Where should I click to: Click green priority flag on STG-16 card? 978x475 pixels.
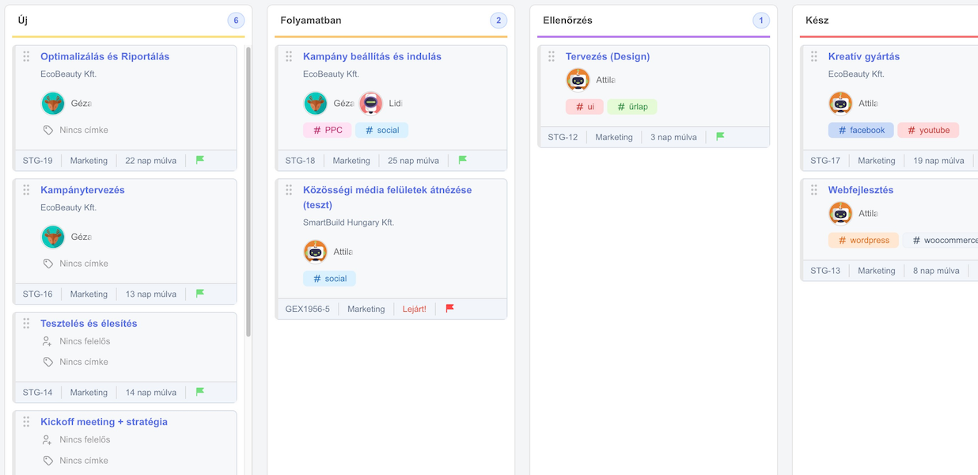[x=200, y=294]
